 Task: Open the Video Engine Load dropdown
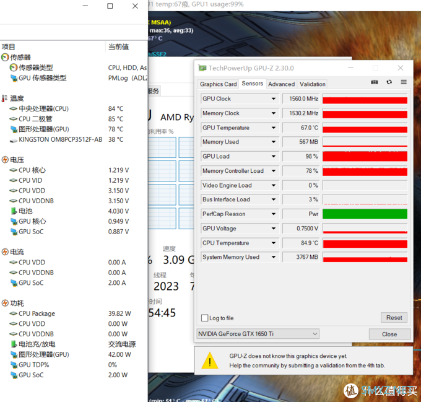[x=273, y=185]
